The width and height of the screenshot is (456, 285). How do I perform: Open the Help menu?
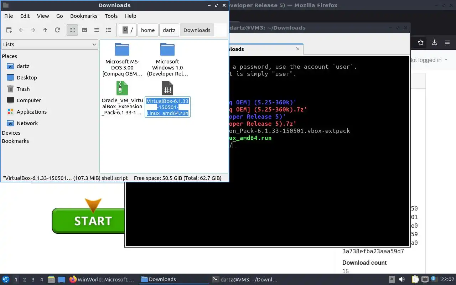(x=131, y=16)
